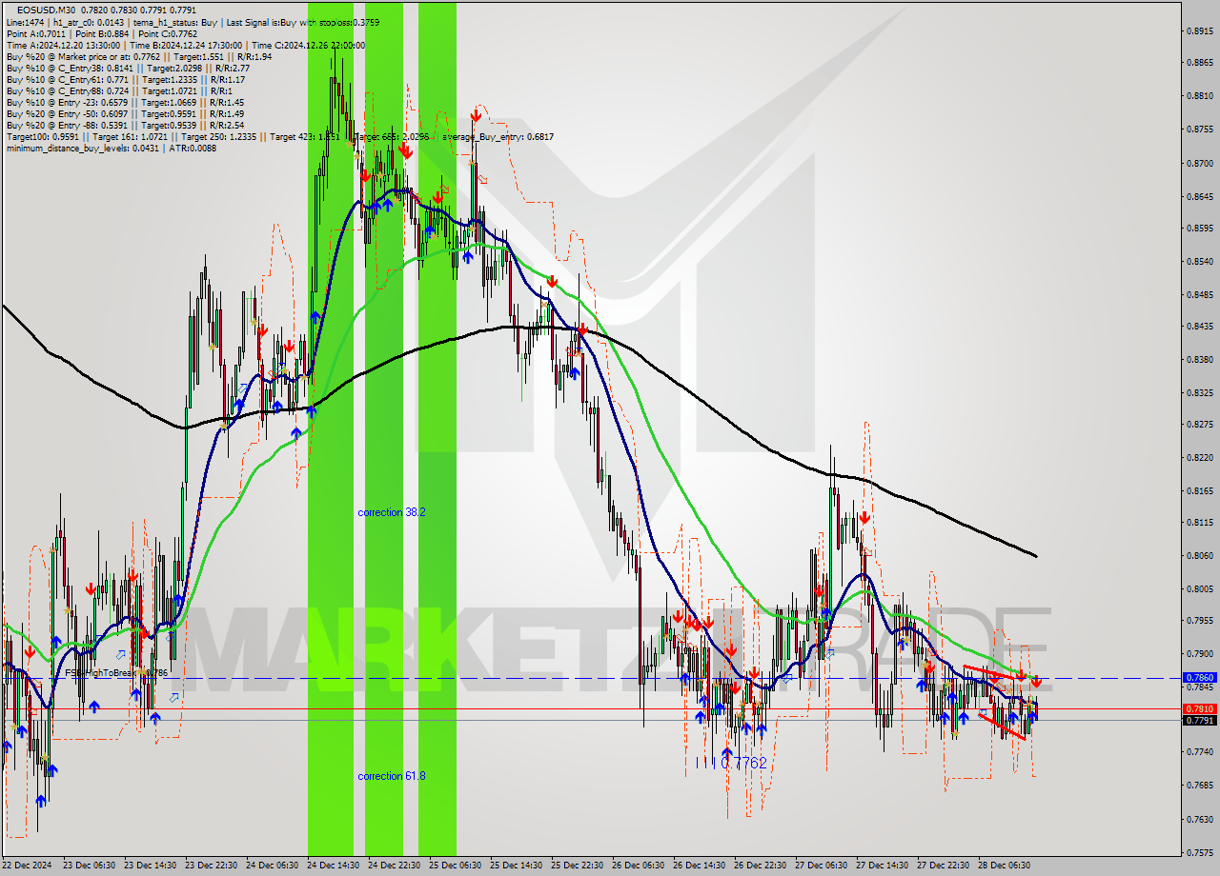The image size is (1220, 876).
Task: Select the blue 0.7860 price tag
Action: pyautogui.click(x=1199, y=677)
